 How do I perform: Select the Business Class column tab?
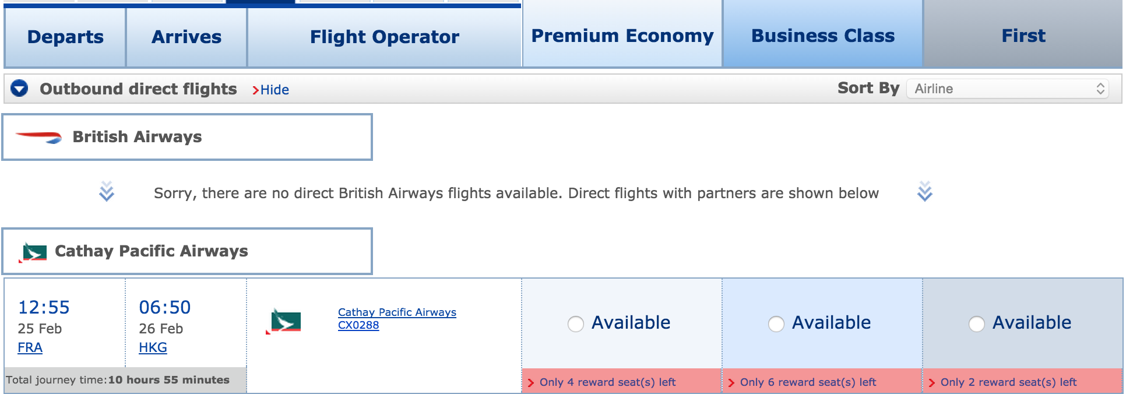coord(822,36)
